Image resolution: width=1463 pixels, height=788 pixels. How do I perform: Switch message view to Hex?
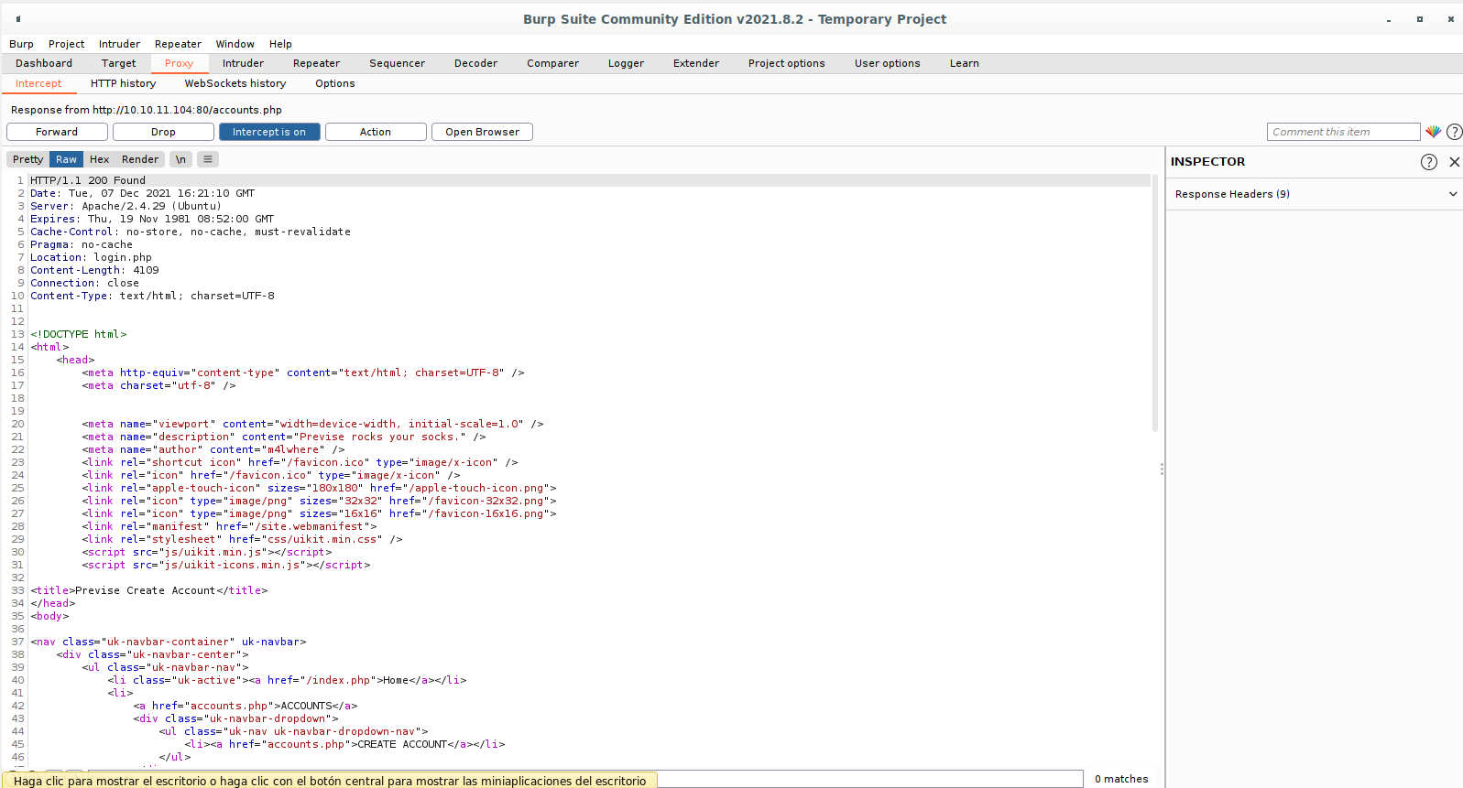pyautogui.click(x=99, y=159)
